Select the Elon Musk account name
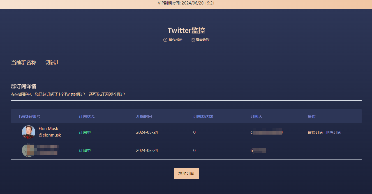The width and height of the screenshot is (372, 194). [48, 129]
